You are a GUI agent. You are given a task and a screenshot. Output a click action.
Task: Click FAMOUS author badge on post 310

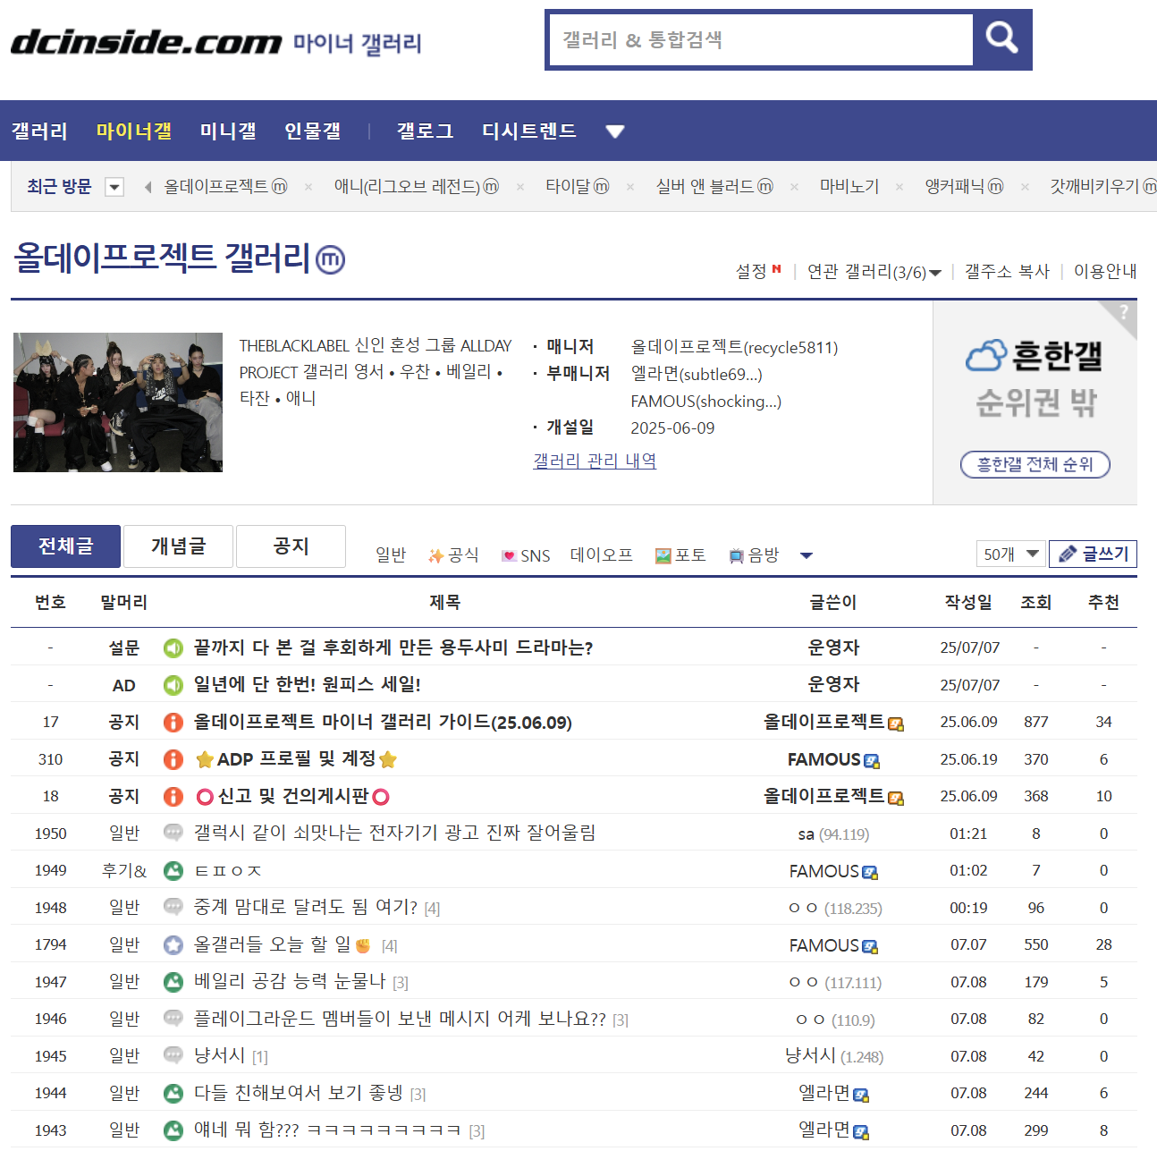pyautogui.click(x=872, y=761)
